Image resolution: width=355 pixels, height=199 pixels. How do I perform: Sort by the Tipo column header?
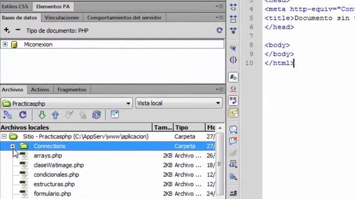pyautogui.click(x=189, y=128)
